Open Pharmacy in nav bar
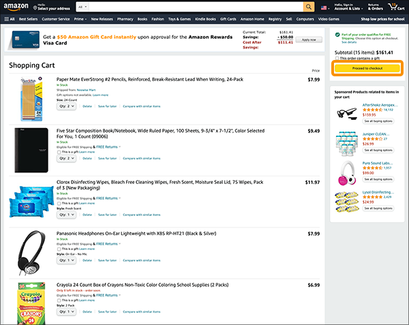 [125, 19]
